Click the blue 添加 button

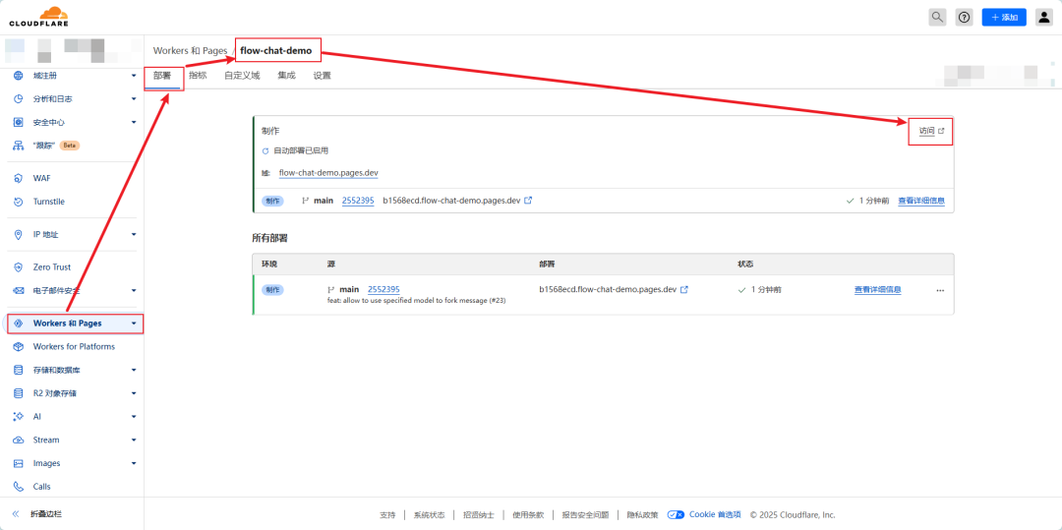pos(1004,17)
